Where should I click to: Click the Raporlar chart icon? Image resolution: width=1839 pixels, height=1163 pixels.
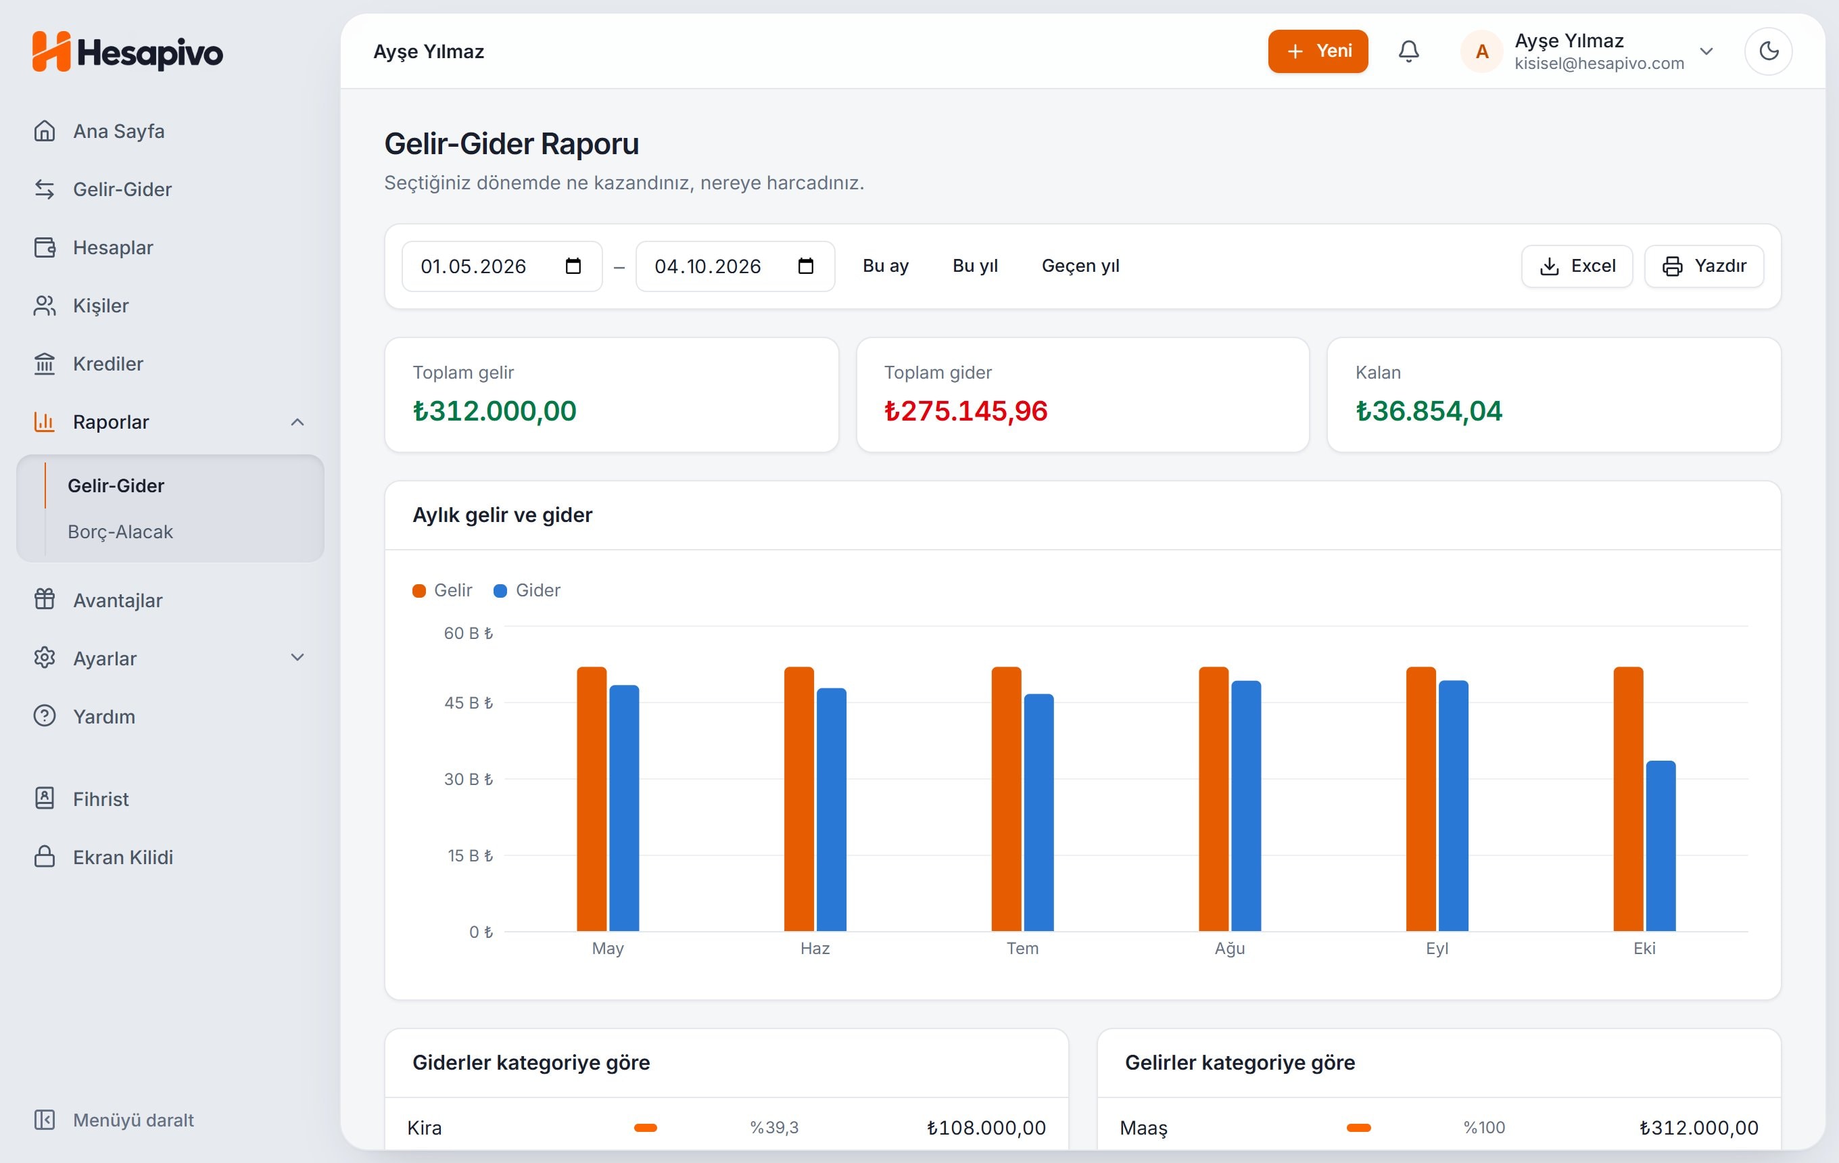[x=45, y=421]
